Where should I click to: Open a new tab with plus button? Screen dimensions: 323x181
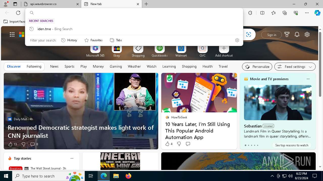tap(146, 4)
